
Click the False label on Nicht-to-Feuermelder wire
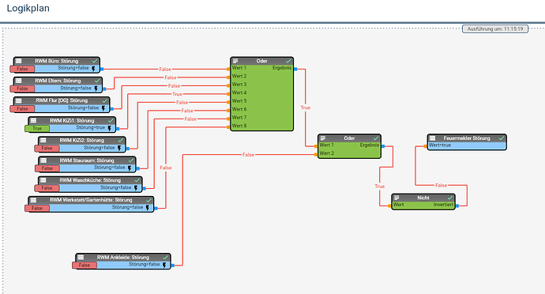pyautogui.click(x=441, y=186)
